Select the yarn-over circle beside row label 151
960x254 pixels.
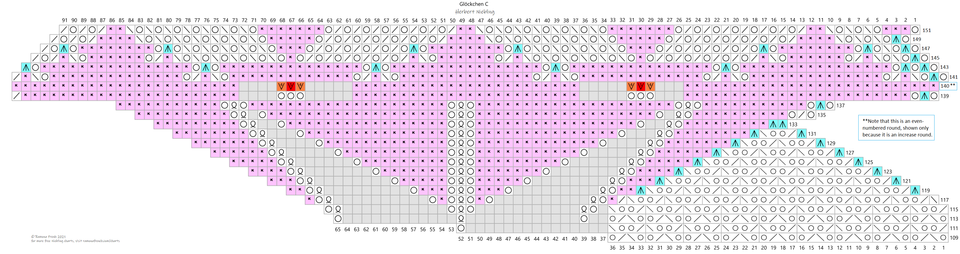click(x=915, y=30)
